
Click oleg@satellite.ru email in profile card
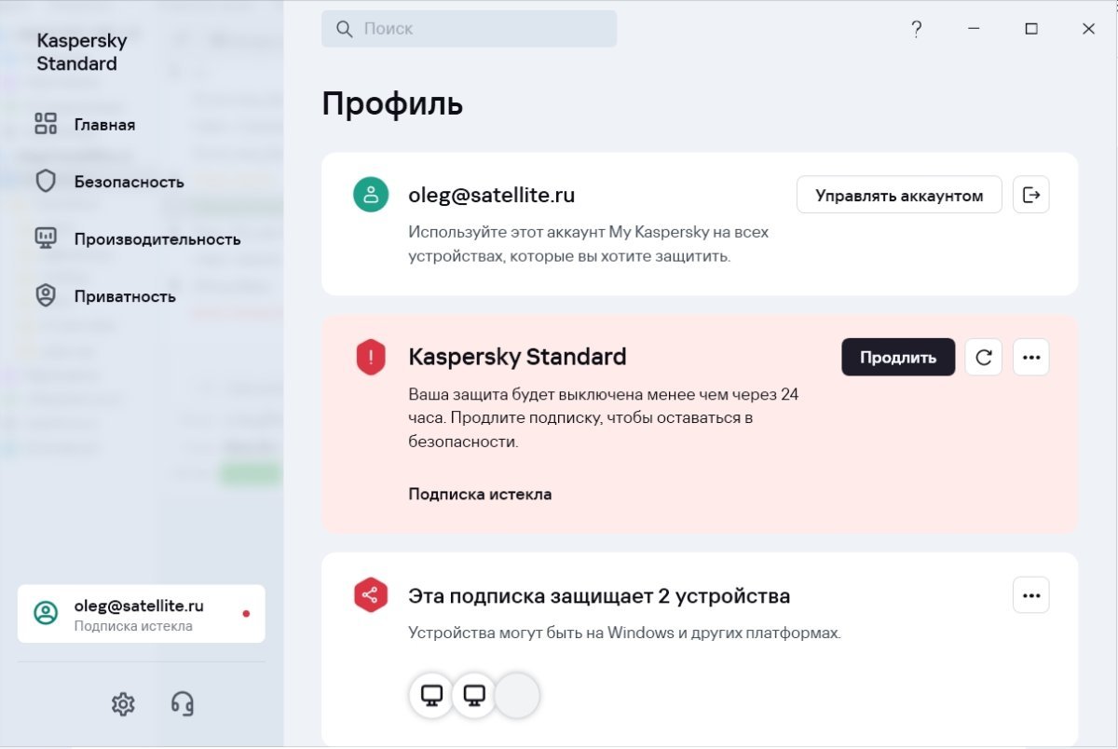(491, 196)
